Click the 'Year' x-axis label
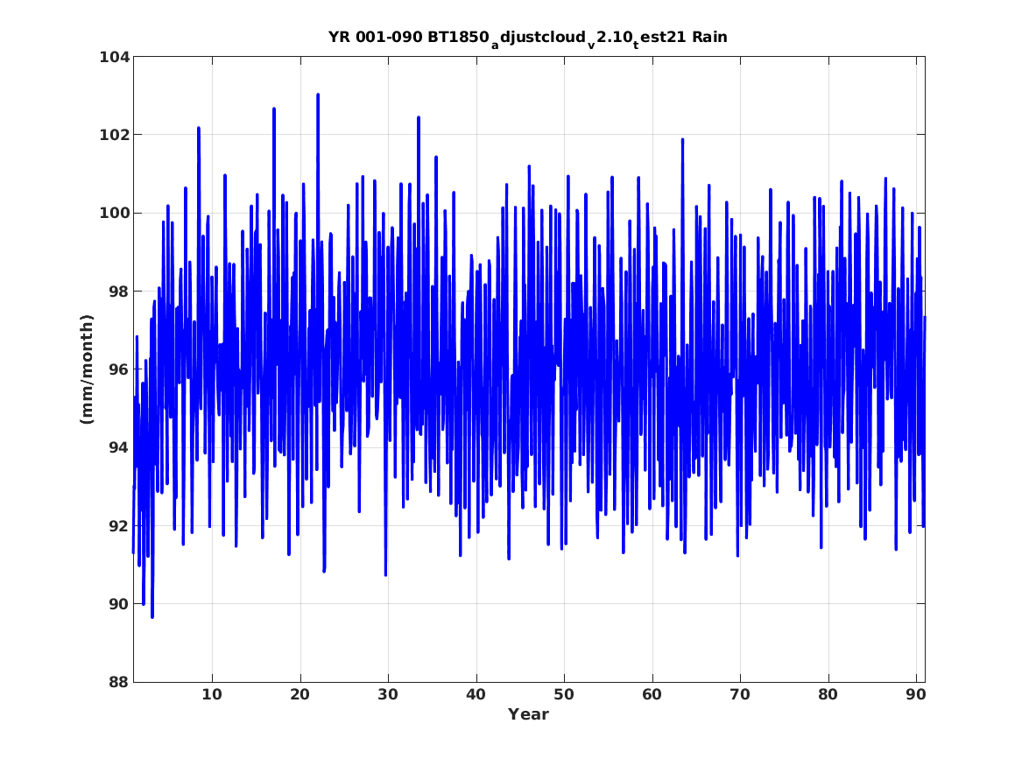The width and height of the screenshot is (1022, 766). (528, 714)
